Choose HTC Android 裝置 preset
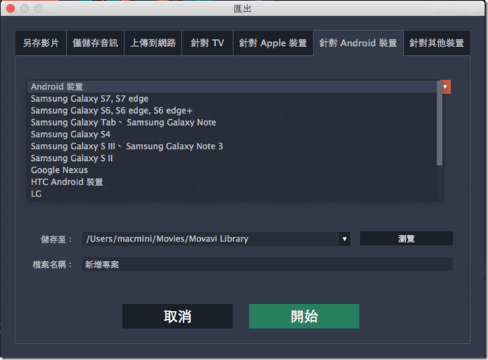 click(x=232, y=182)
